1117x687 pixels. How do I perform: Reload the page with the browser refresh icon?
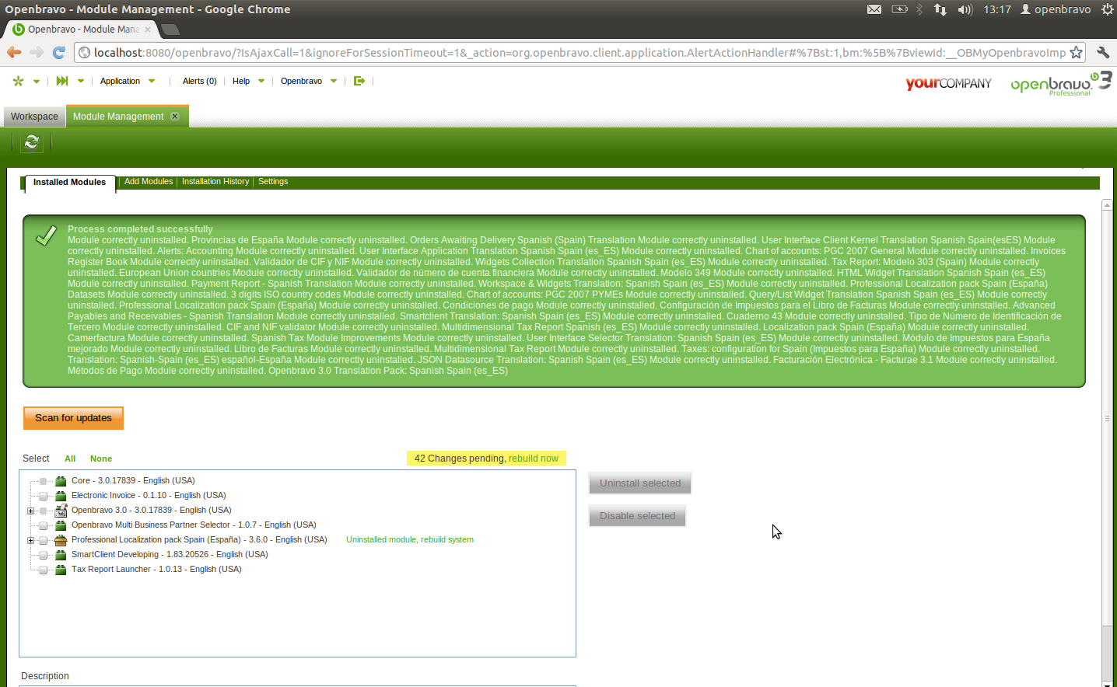(58, 52)
